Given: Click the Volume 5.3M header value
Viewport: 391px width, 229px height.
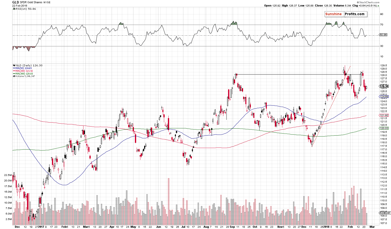Looking at the screenshot, I should tap(342, 5).
